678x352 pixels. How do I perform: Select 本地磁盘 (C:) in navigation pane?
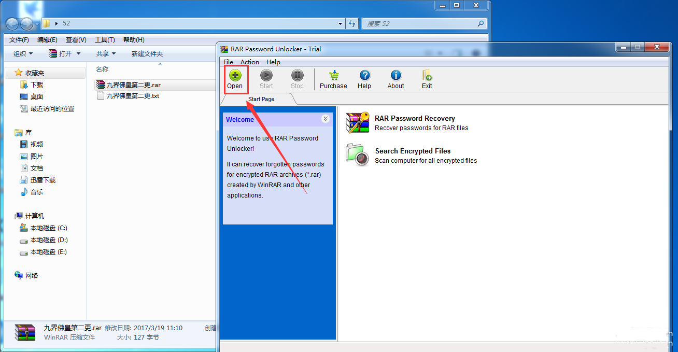(44, 228)
